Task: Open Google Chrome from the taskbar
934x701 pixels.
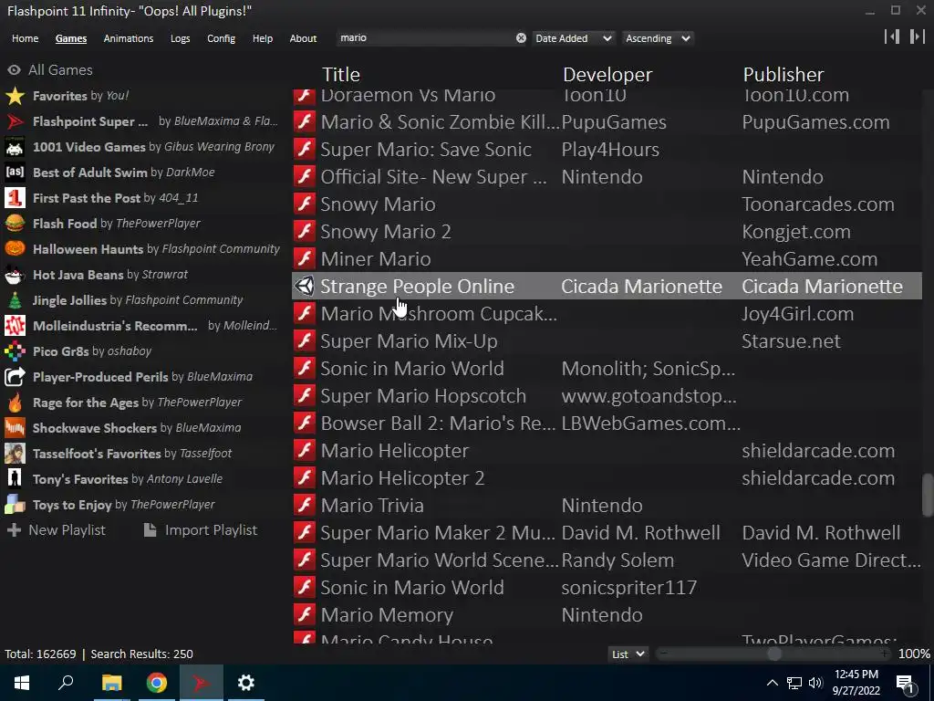Action: pos(156,683)
